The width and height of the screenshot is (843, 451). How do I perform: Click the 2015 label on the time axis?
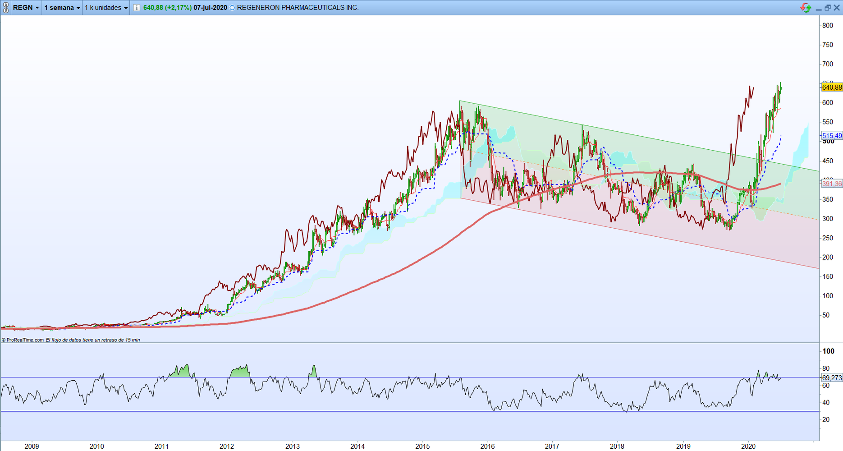coord(423,446)
